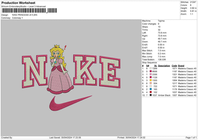The height and width of the screenshot is (140, 198).
Task: Click the Stop Sequence heading
Action: coord(149,63)
